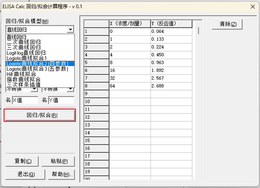
Task: Collapse the 回归/拟合模型 combo box arrow
Action: point(70,29)
